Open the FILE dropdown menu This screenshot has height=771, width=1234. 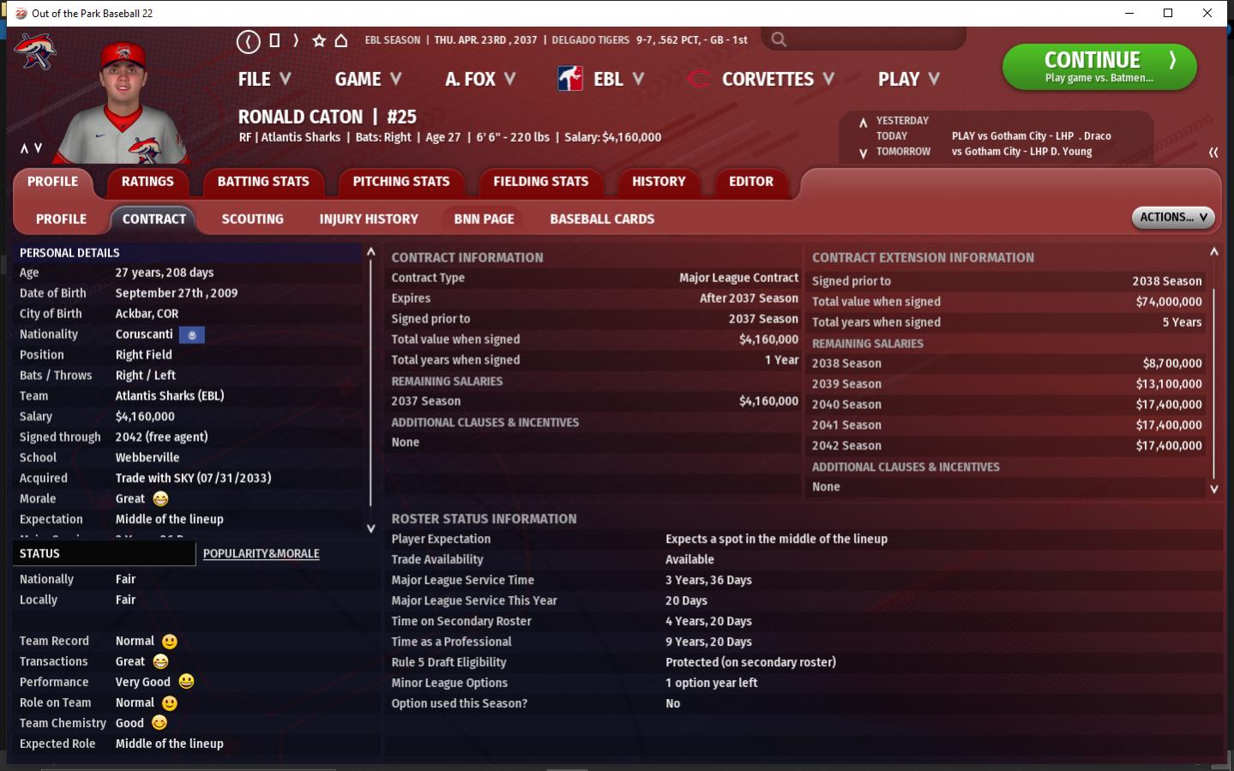tap(264, 79)
